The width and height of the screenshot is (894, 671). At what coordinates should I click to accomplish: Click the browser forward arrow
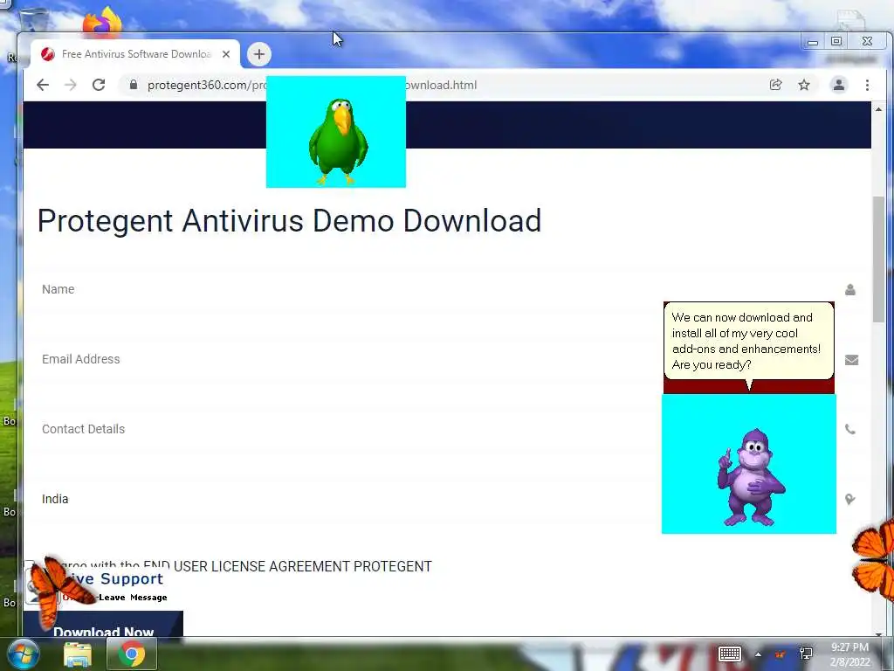[70, 85]
